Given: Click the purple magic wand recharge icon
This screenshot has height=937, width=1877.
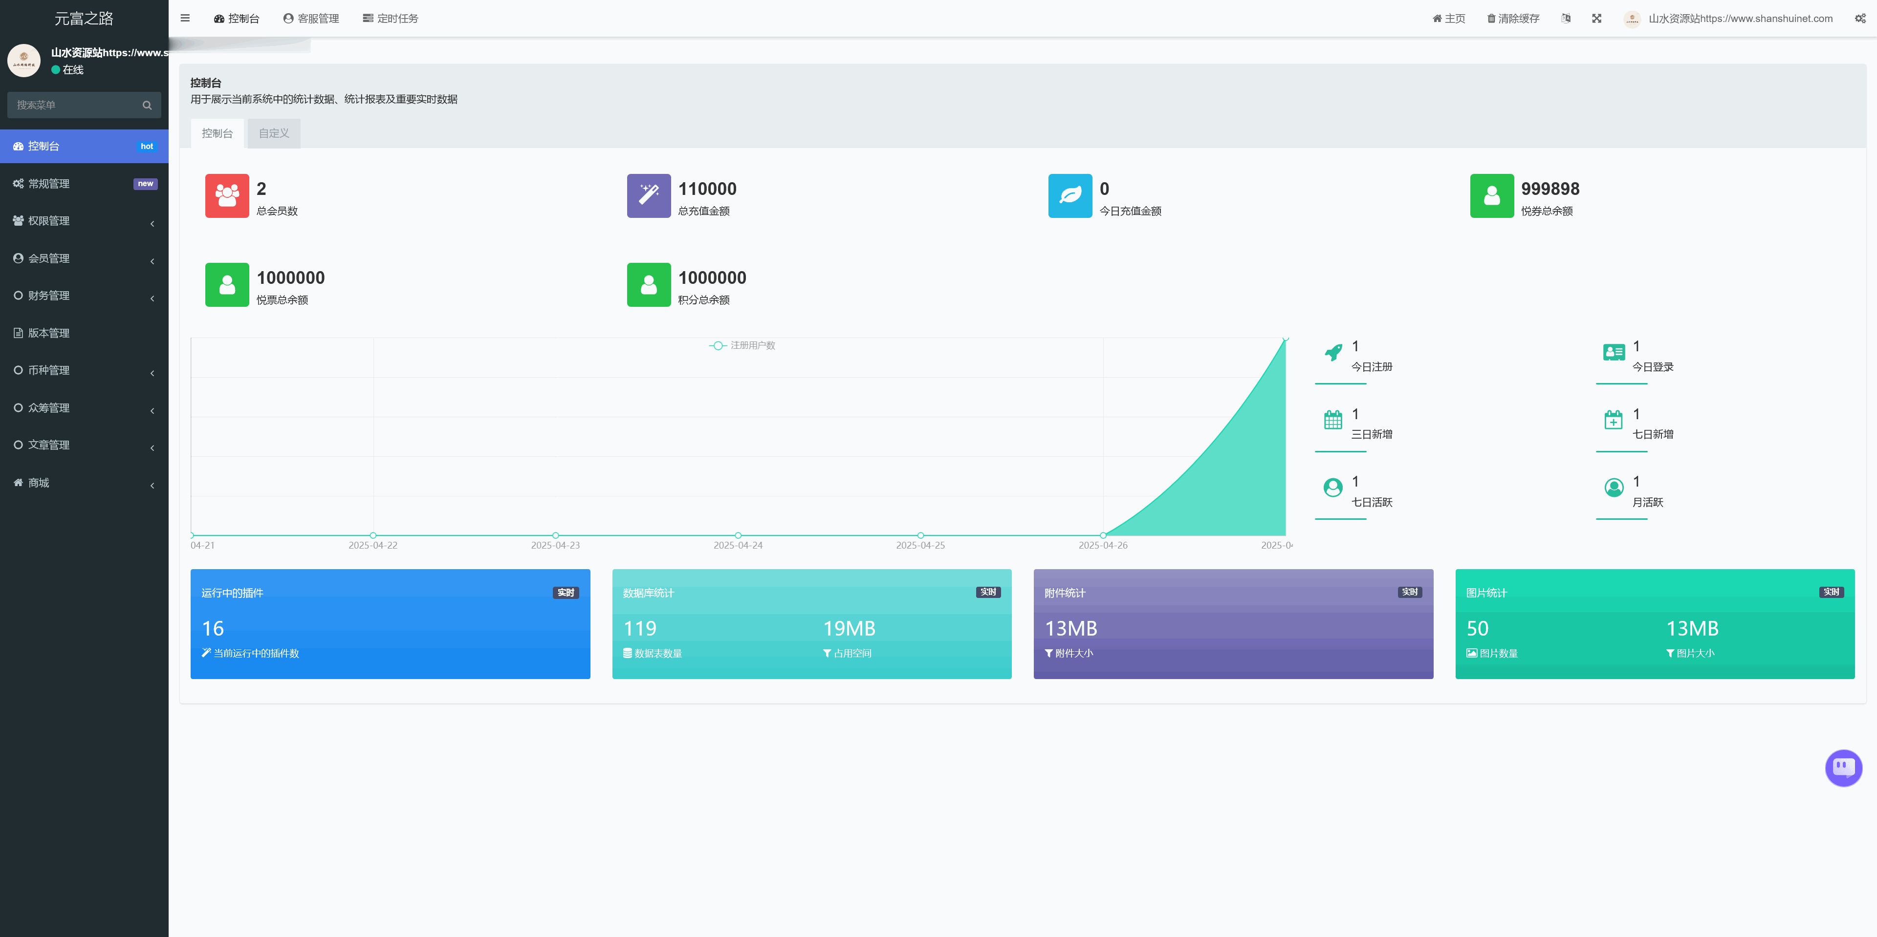Looking at the screenshot, I should [649, 196].
